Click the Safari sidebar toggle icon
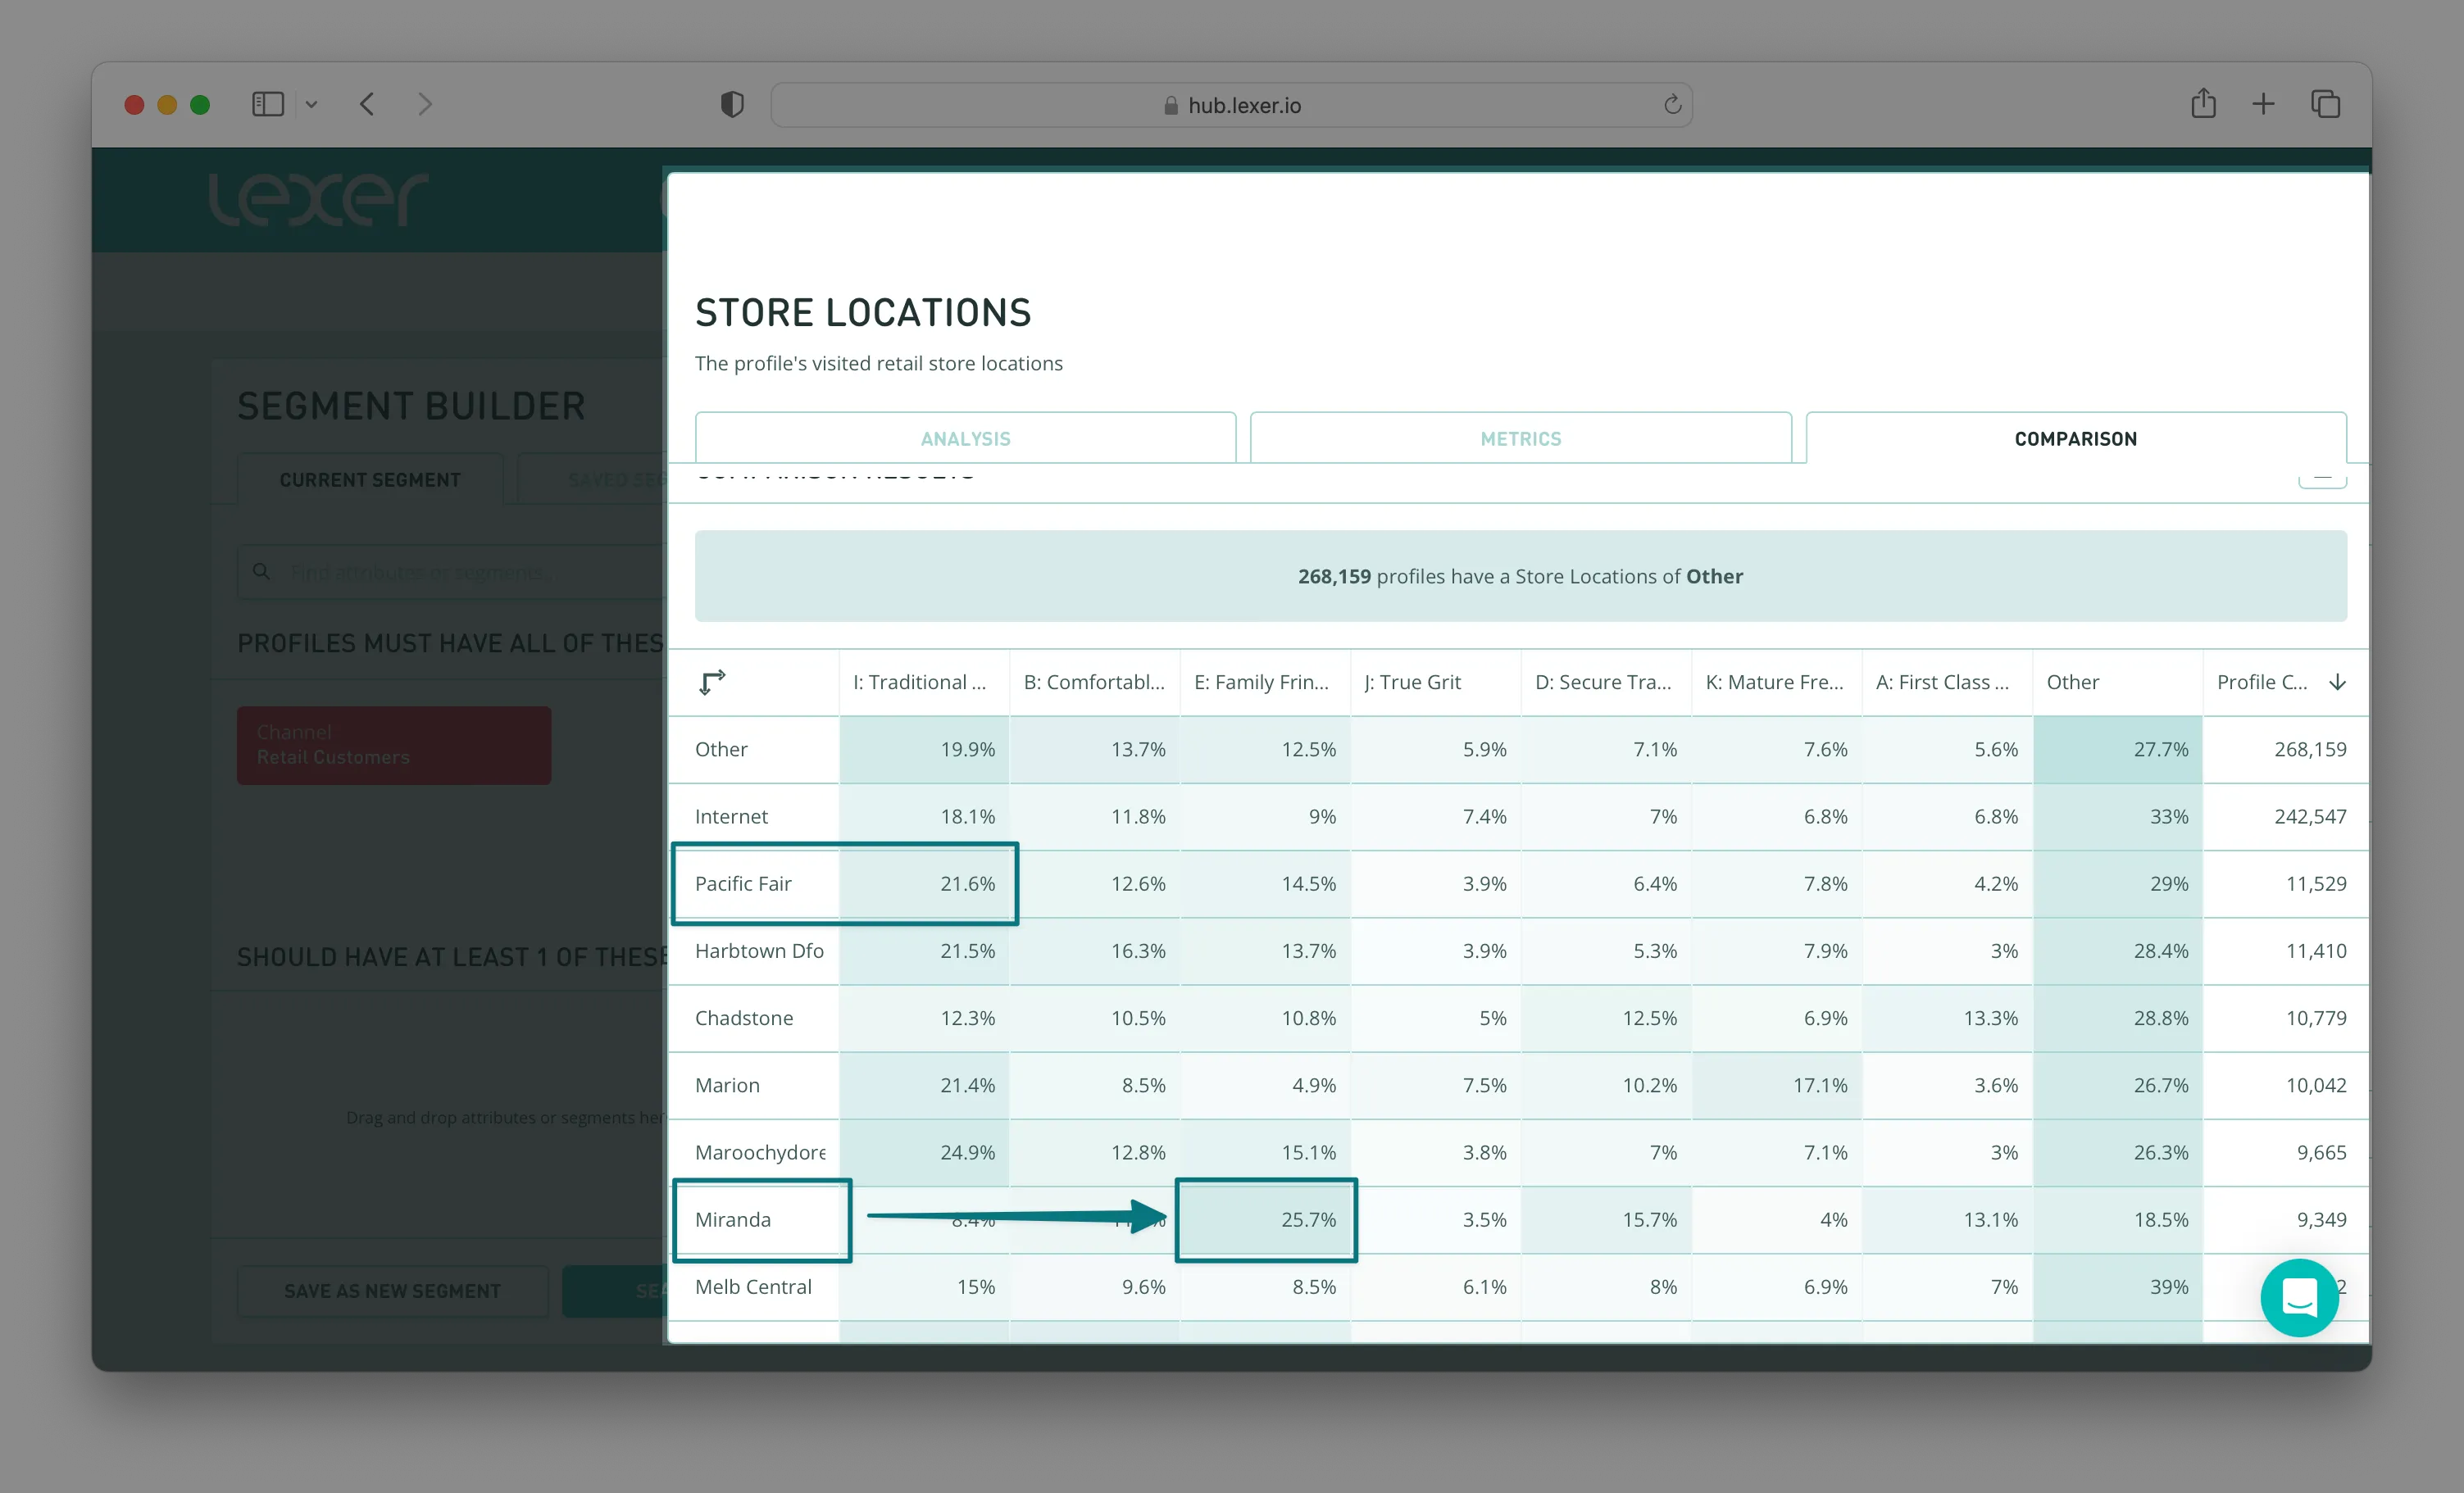Viewport: 2464px width, 1493px height. click(267, 104)
